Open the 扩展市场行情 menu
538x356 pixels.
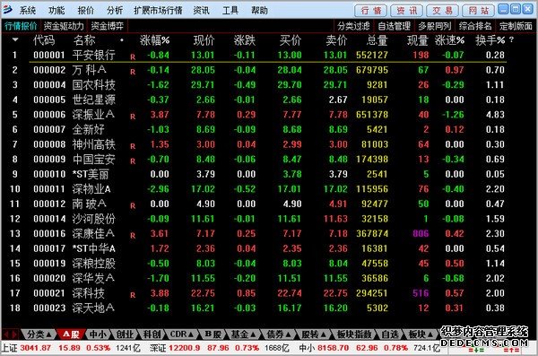pyautogui.click(x=158, y=10)
